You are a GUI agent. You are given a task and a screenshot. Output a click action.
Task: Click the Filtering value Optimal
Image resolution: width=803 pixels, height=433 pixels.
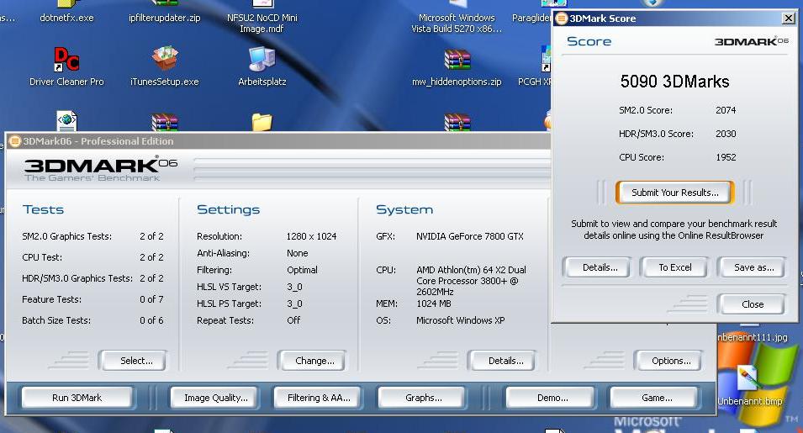[302, 270]
